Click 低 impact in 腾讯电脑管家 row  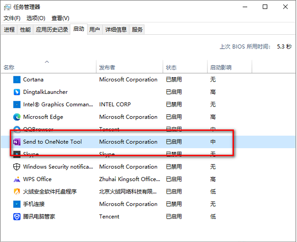(x=213, y=216)
